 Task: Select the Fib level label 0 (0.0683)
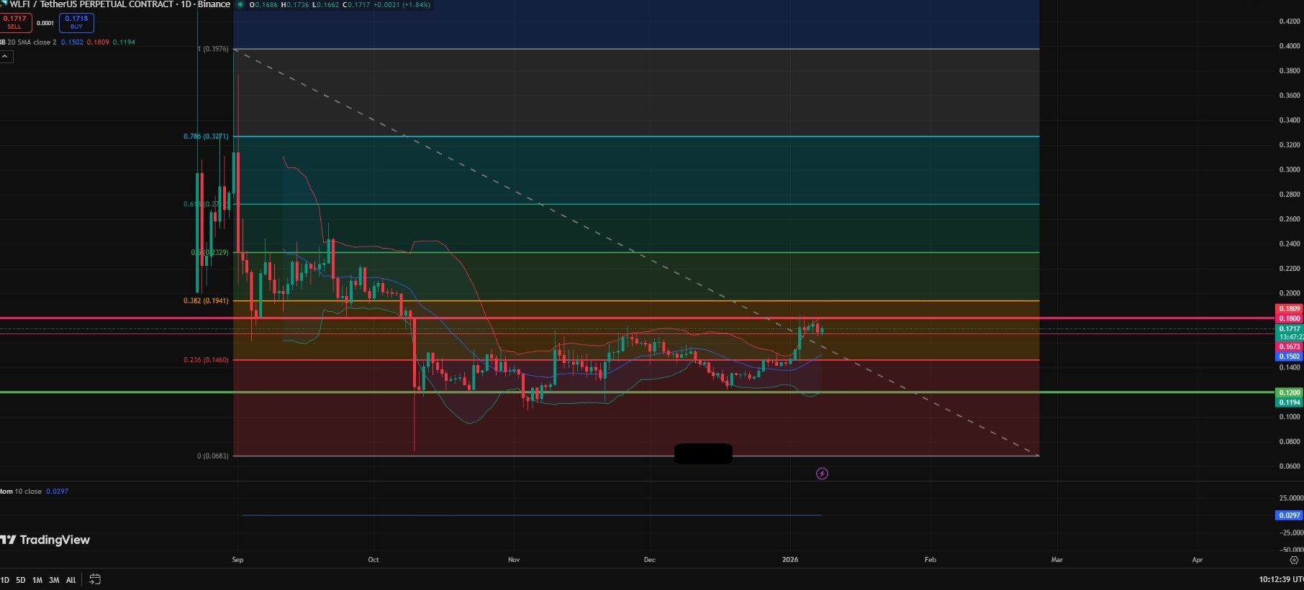click(213, 456)
